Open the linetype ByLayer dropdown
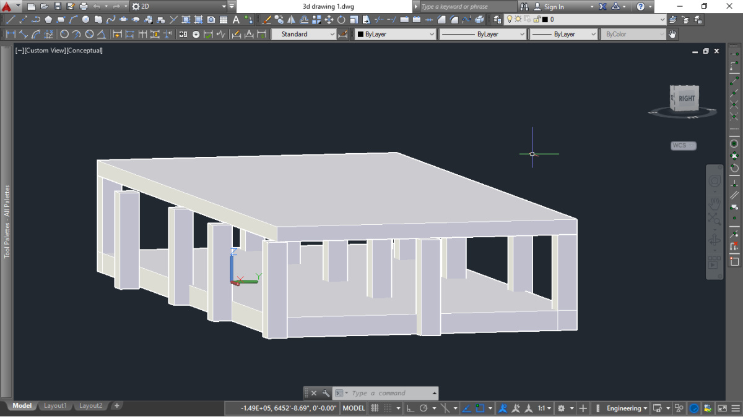 tap(523, 34)
